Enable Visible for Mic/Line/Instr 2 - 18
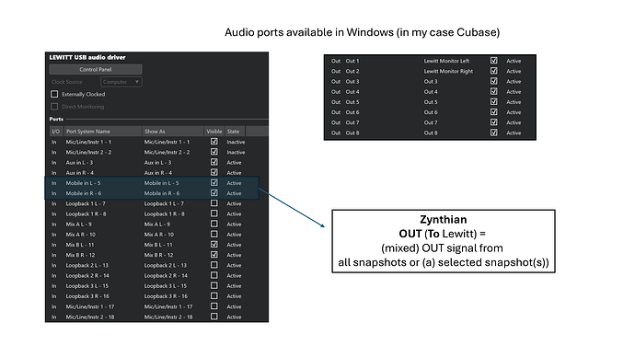635x357 pixels. pyautogui.click(x=214, y=317)
